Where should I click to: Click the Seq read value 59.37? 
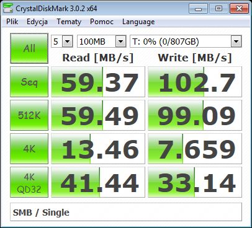pos(98,82)
